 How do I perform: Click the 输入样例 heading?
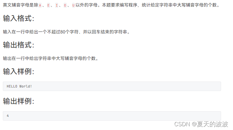pyautogui.click(x=19, y=72)
